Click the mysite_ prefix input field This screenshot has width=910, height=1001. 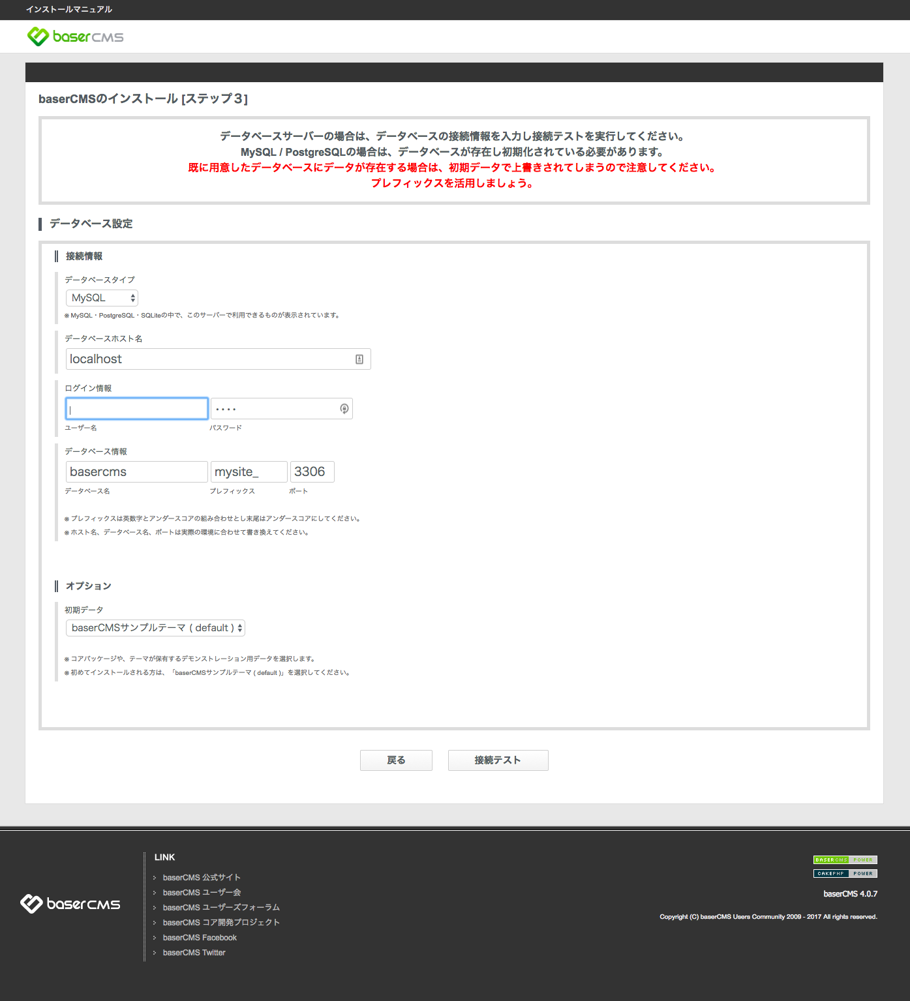click(x=249, y=471)
